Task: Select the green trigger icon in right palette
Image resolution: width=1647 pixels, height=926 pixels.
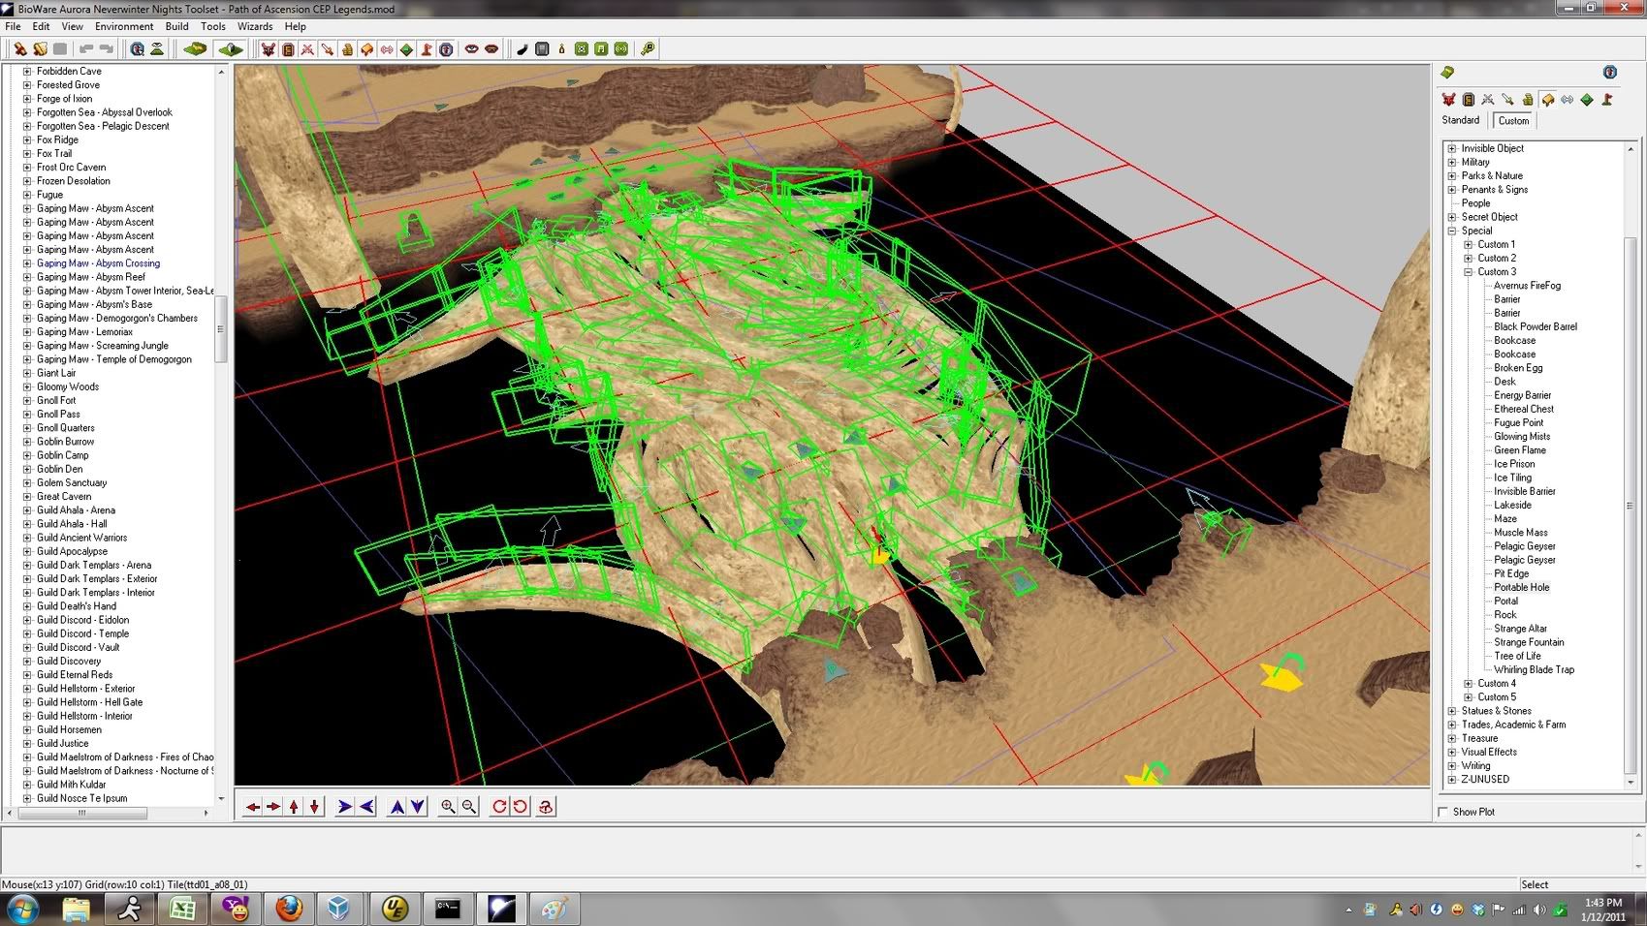Action: [x=1587, y=100]
